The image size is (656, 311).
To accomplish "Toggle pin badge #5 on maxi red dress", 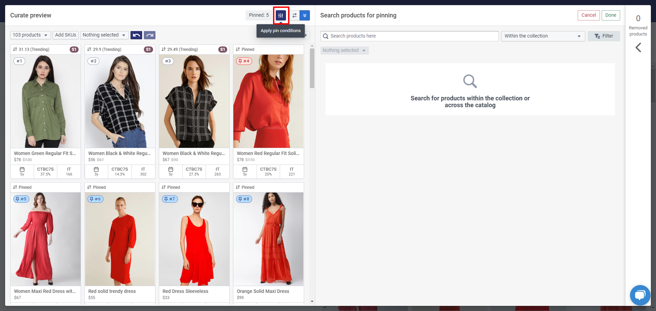I will pyautogui.click(x=21, y=199).
